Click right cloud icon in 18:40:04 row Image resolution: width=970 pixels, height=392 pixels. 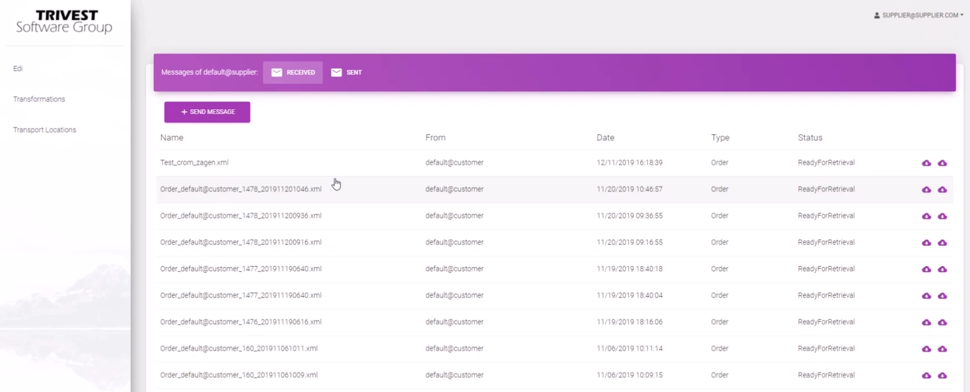942,296
